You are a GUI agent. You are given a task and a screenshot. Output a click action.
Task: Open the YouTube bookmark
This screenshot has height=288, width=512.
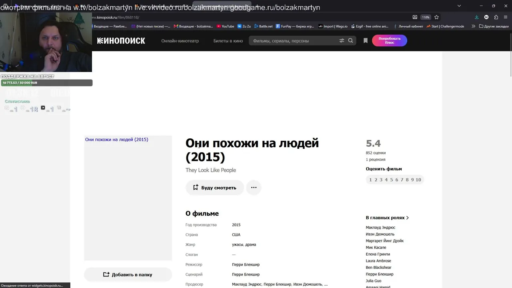(225, 26)
